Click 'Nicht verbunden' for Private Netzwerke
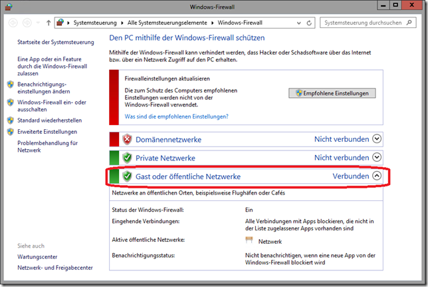428x287 pixels. pyautogui.click(x=342, y=158)
